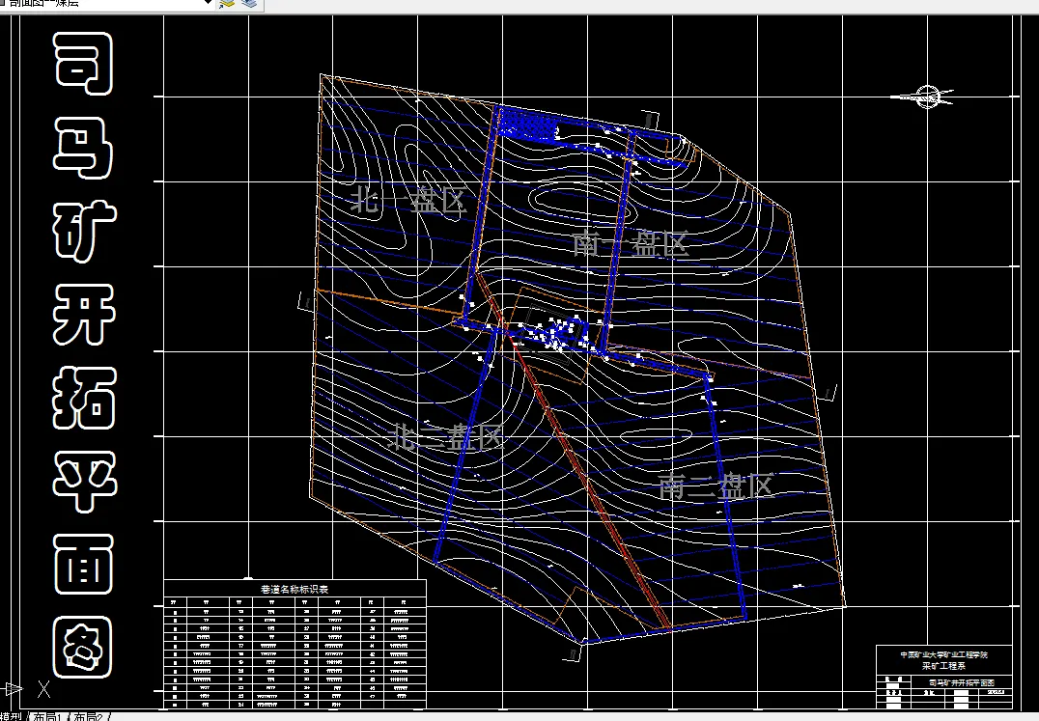Click the 司马矿开拓平面图 title block cell

click(961, 682)
